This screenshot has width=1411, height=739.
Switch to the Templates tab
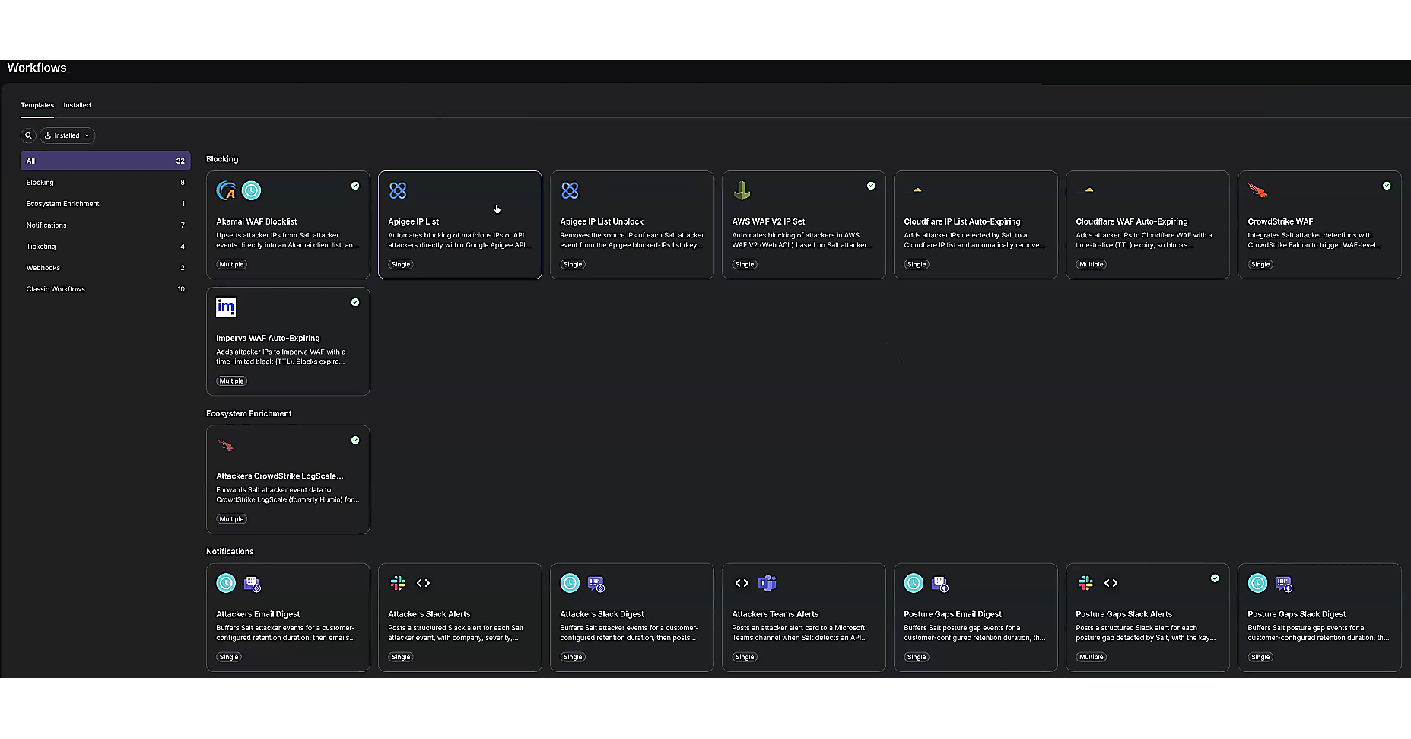[37, 105]
